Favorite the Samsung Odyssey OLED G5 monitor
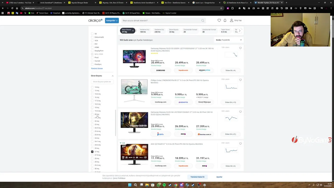Image resolution: width=334 pixels, height=188 pixels. click(x=240, y=48)
